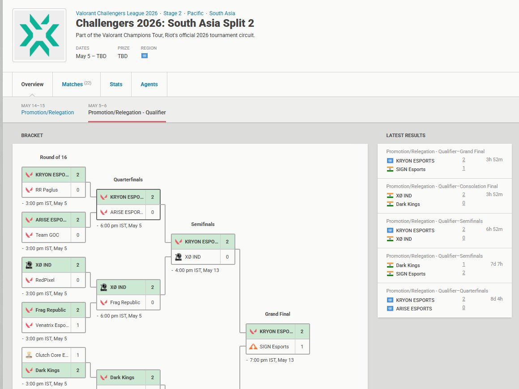Click the 'Round of 16' column label
The height and width of the screenshot is (389, 519).
(54, 157)
